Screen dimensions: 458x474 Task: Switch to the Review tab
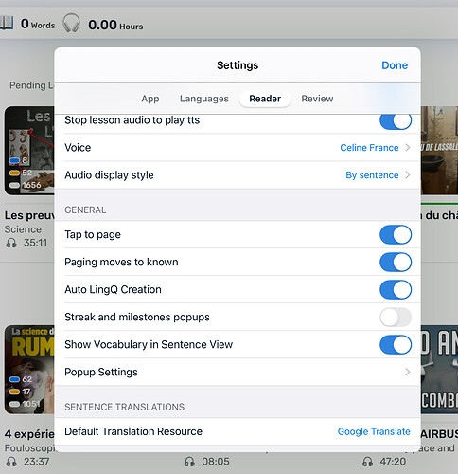pyautogui.click(x=317, y=99)
